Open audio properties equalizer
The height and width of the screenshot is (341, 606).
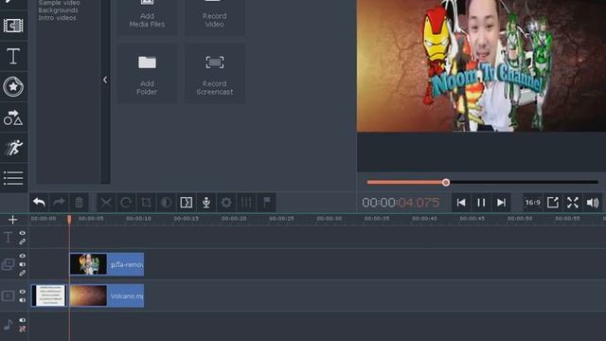tap(246, 203)
